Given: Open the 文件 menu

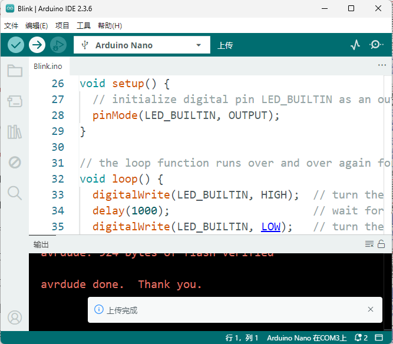Looking at the screenshot, I should (x=11, y=25).
